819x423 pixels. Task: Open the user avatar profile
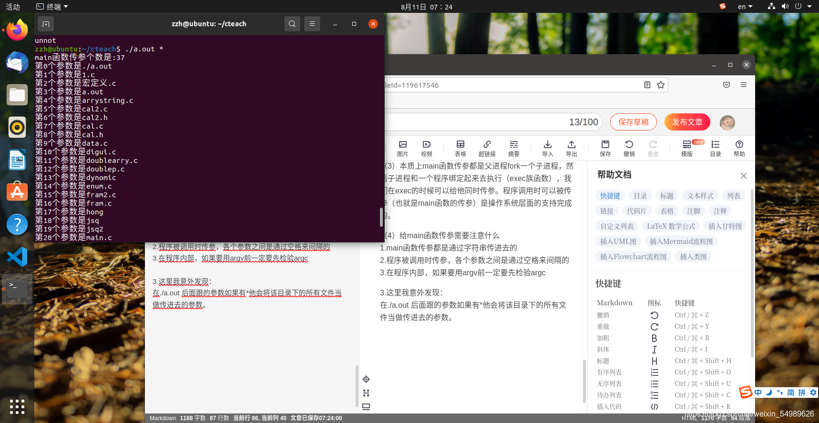pyautogui.click(x=727, y=122)
